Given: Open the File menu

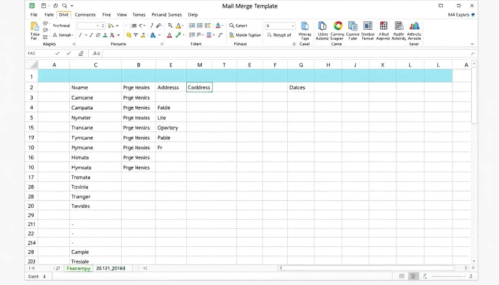Looking at the screenshot, I should (34, 15).
